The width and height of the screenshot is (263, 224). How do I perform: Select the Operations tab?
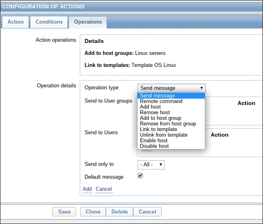coord(88,22)
